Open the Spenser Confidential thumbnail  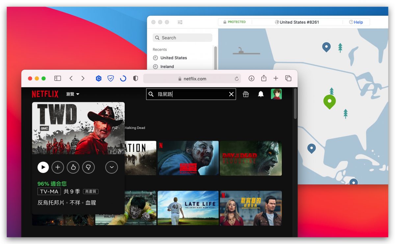pos(251,208)
